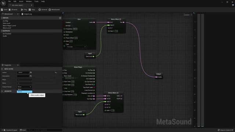The width and height of the screenshot is (235, 132).
Task: Toggle the Wave Player Loop checkbox
Action: click(69, 88)
